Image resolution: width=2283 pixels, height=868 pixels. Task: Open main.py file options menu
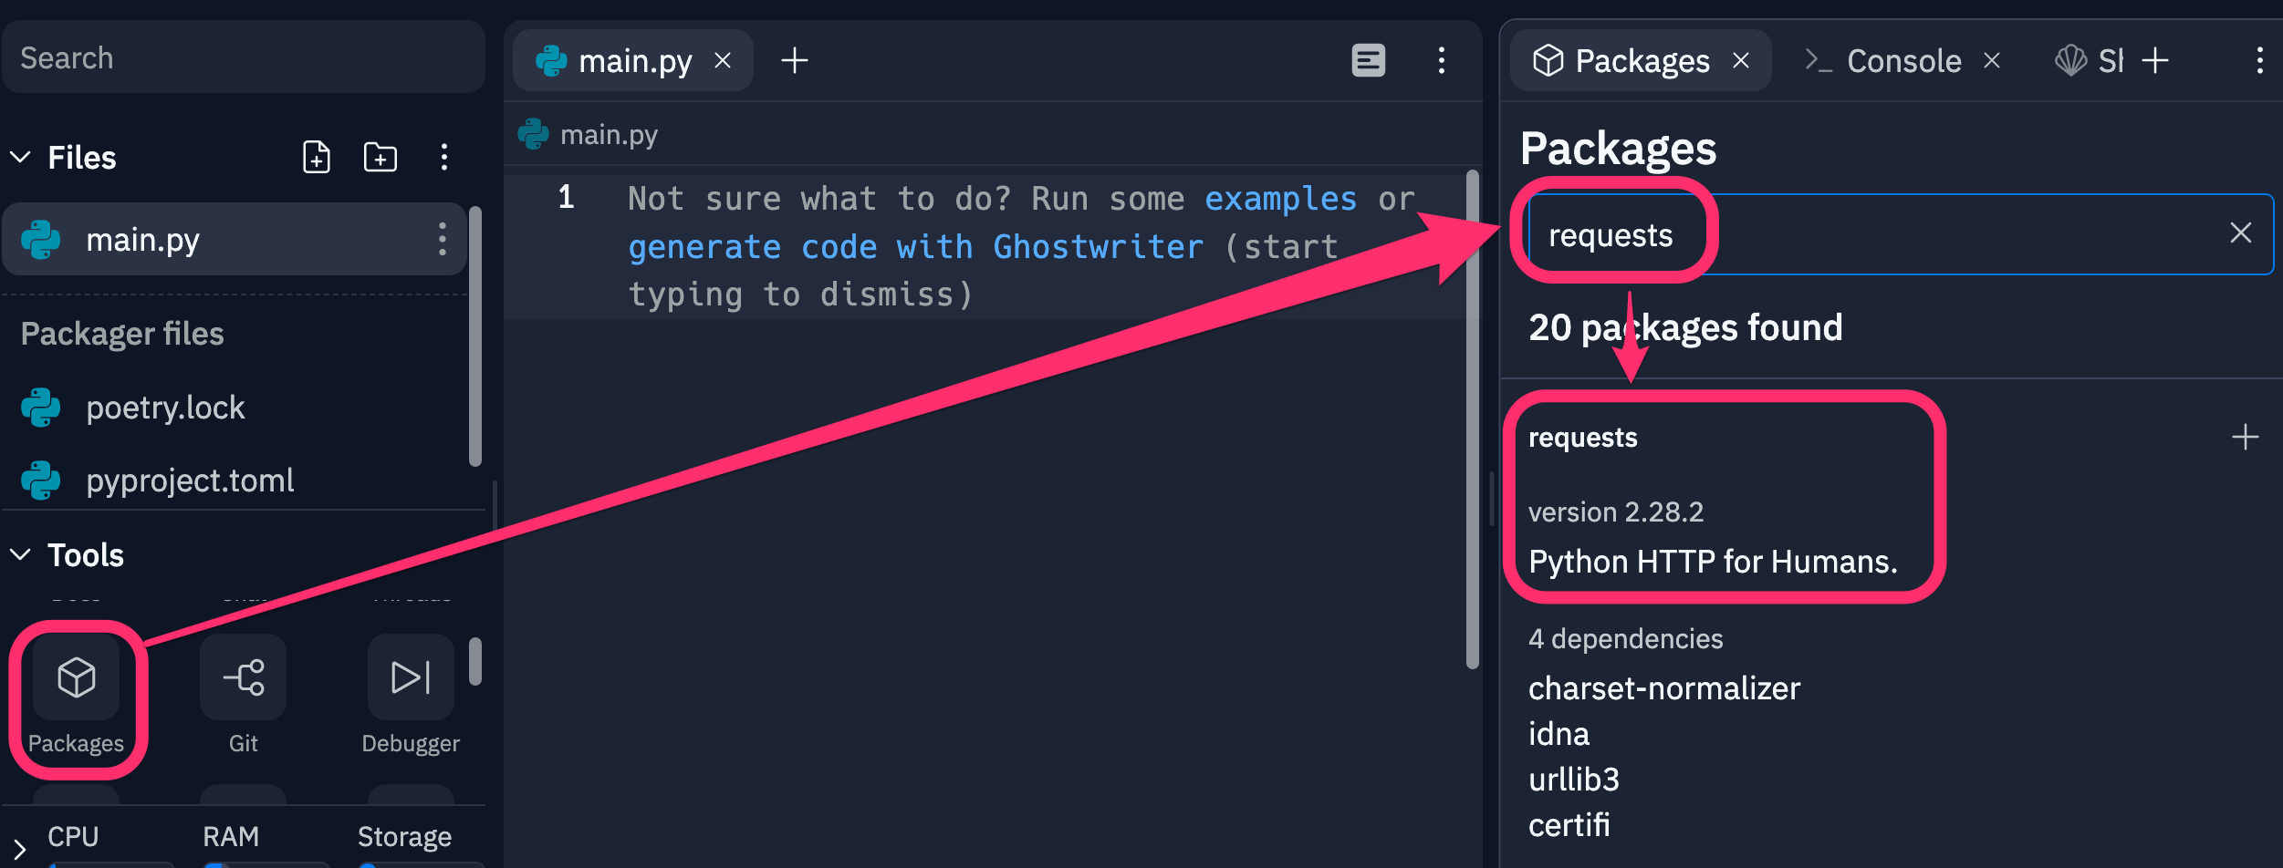[443, 240]
